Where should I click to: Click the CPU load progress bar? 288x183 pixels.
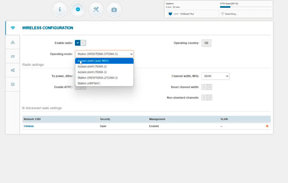coord(245,7)
